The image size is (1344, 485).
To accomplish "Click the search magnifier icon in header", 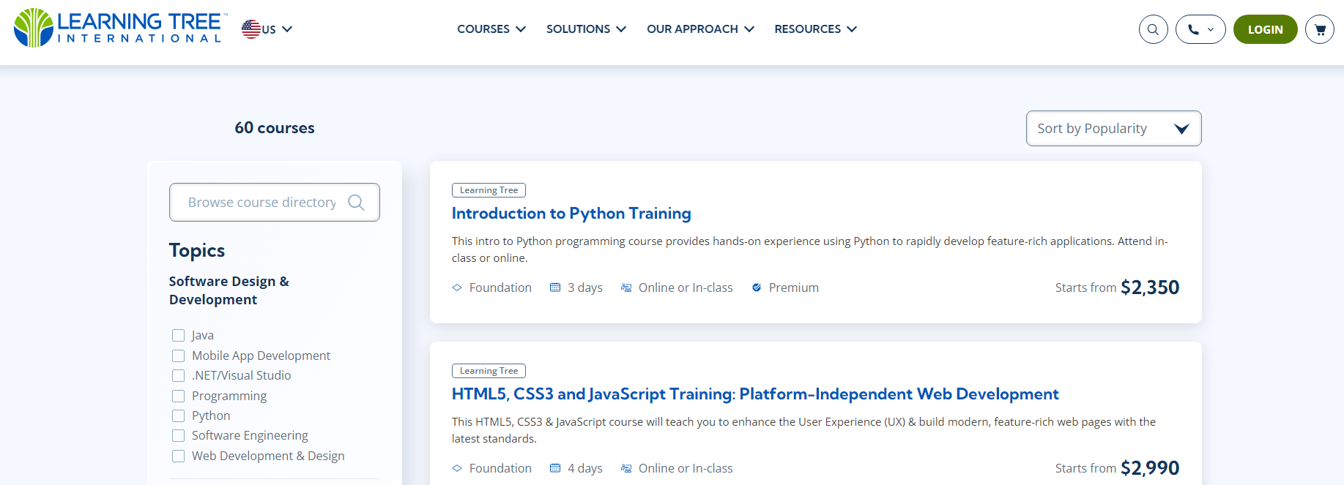I will (1153, 29).
